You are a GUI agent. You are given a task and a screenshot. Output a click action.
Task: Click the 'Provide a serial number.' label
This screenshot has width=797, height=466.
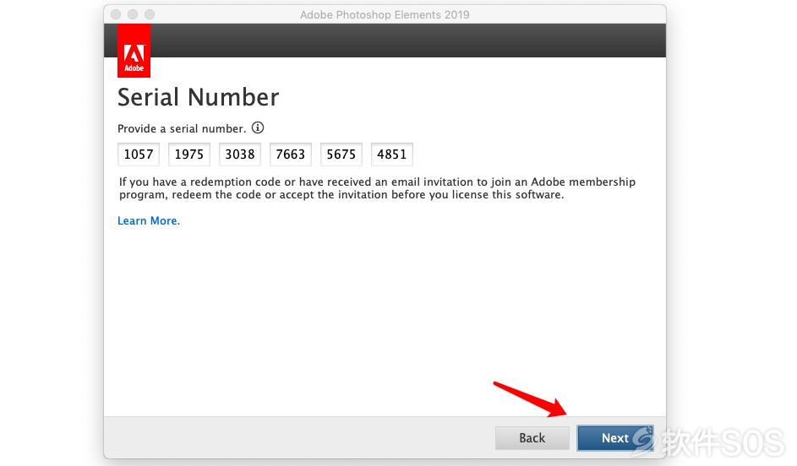tap(182, 128)
